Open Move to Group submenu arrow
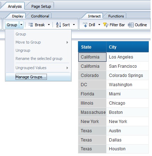The height and width of the screenshot is (156, 152). pos(67,42)
